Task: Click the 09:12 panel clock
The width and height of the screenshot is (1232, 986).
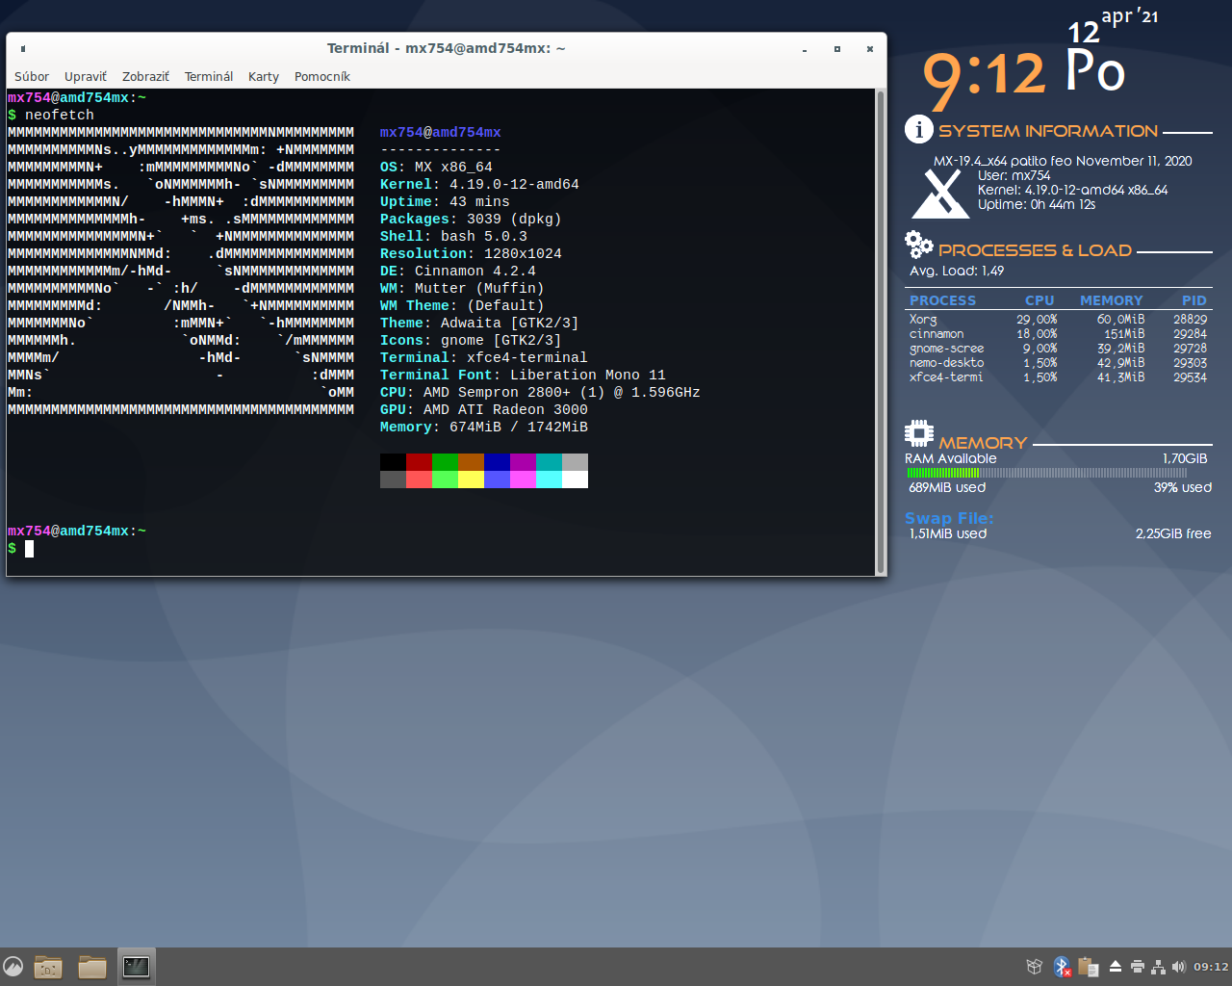Action: [x=1211, y=967]
